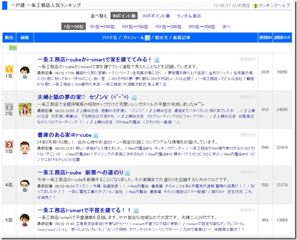Switch to ランダム表示 random order

pos(189,16)
